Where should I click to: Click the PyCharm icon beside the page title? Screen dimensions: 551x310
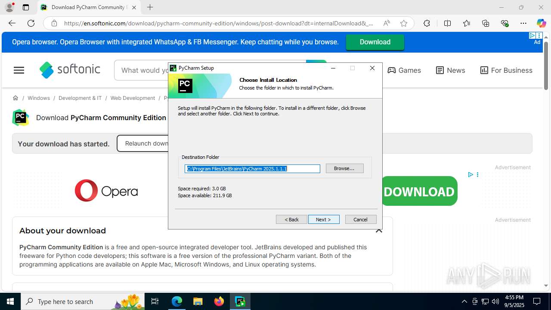[20, 118]
